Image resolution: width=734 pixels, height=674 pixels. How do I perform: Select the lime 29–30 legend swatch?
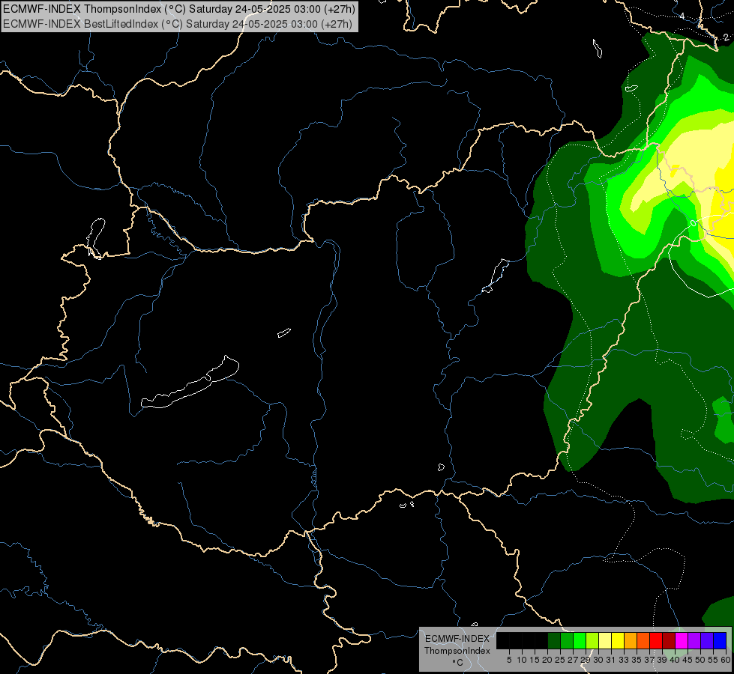coord(592,640)
